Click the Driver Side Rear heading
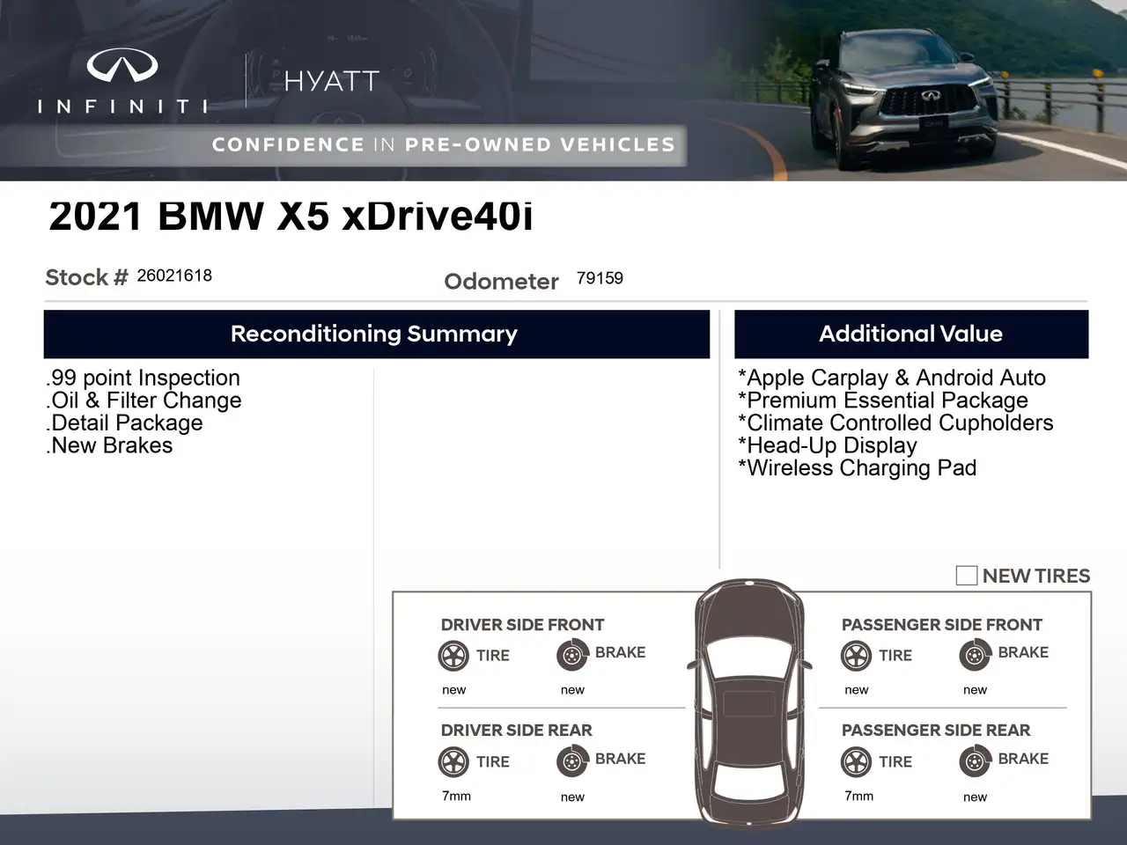The height and width of the screenshot is (845, 1127). (x=517, y=731)
